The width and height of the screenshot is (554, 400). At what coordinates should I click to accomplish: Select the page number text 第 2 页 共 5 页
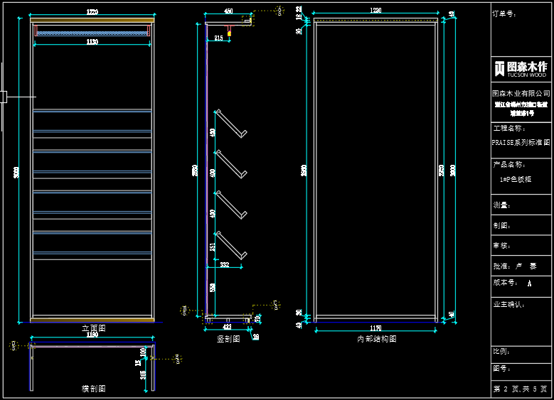(521, 389)
